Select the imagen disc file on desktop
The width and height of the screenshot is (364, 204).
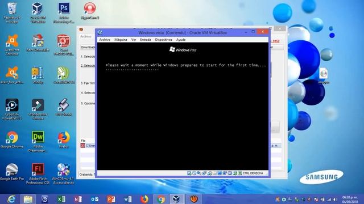[x=324, y=75]
